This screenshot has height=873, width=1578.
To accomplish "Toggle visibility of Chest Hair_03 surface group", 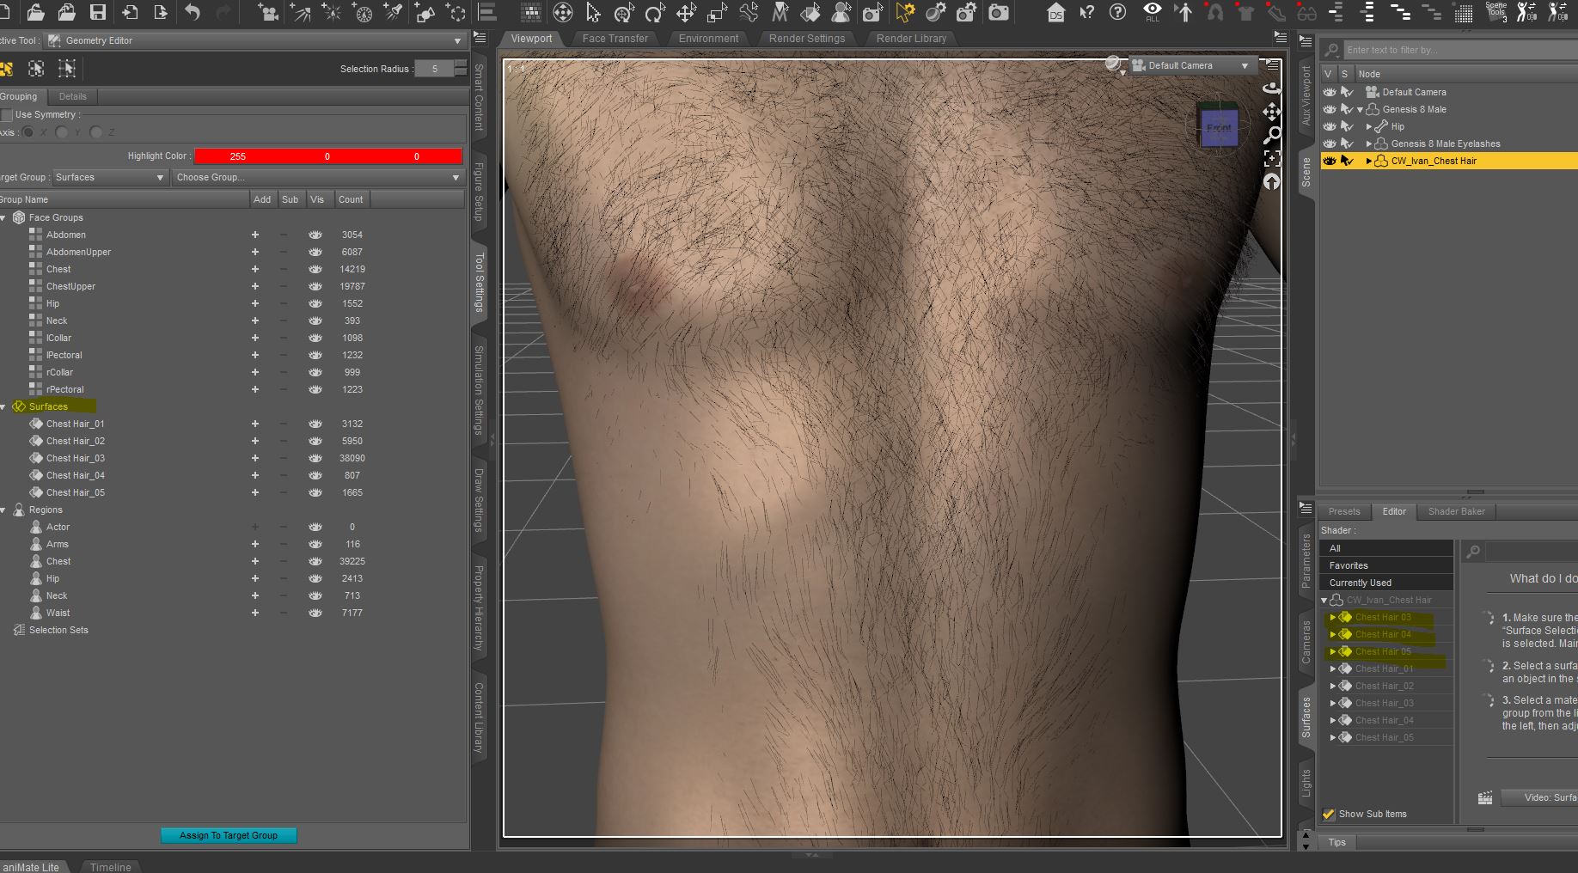I will pos(315,458).
